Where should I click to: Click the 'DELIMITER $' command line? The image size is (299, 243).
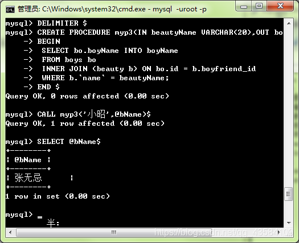46,23
